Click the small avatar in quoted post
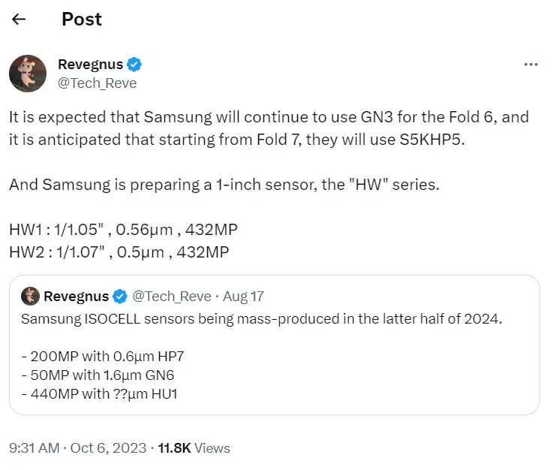This screenshot has height=470, width=553. 30,296
